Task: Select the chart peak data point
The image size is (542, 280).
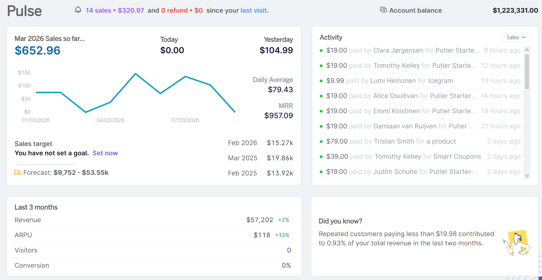Action: click(136, 74)
